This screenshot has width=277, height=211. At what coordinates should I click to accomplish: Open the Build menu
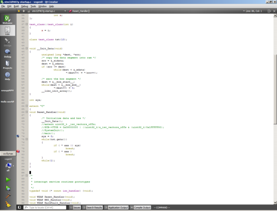[x=16, y=6]
